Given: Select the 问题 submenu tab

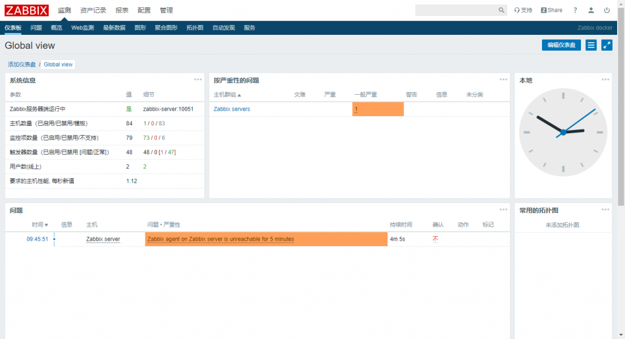Looking at the screenshot, I should [36, 27].
